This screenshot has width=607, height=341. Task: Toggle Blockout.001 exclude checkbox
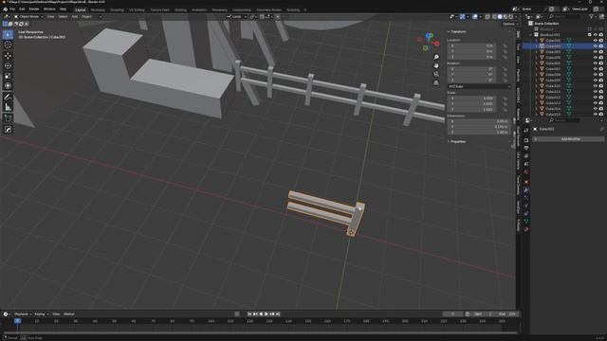[x=590, y=35]
